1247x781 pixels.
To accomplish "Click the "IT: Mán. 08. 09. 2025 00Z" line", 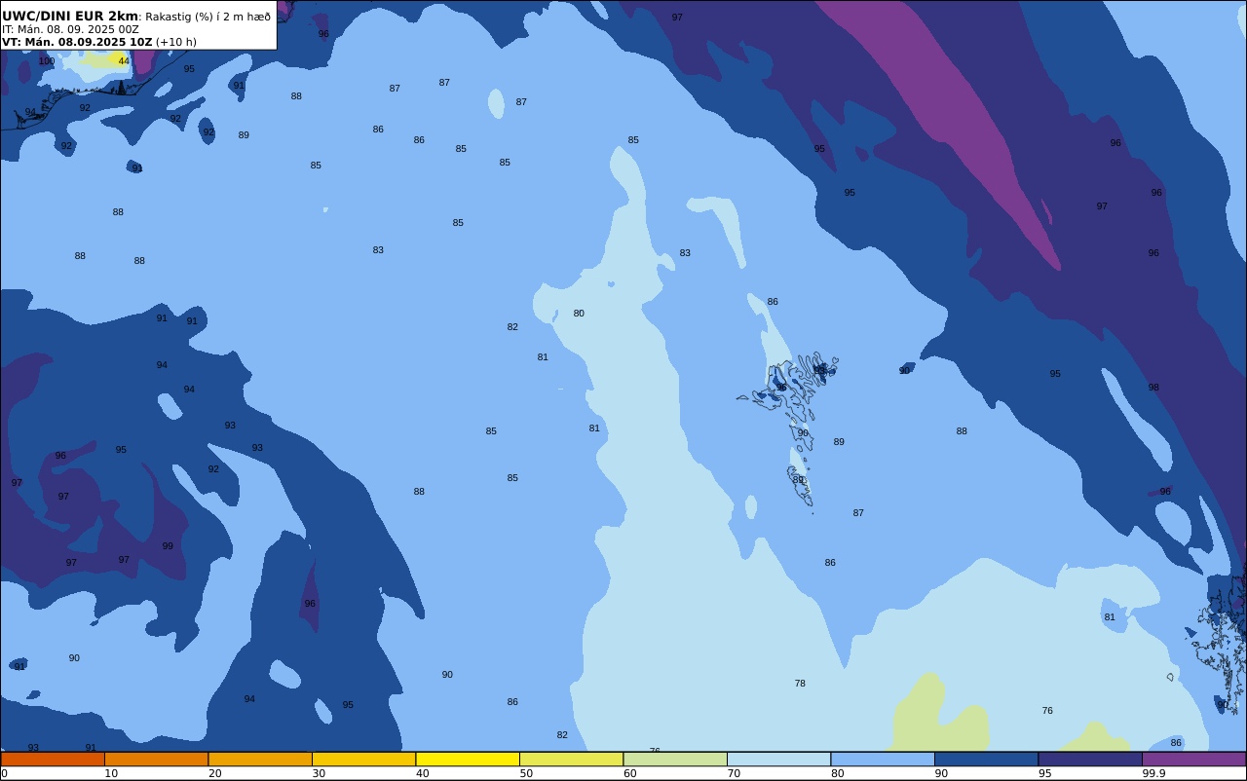I will (x=70, y=29).
